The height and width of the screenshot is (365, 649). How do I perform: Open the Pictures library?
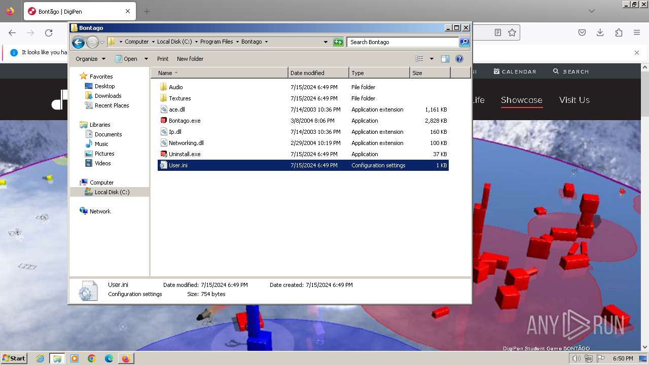(104, 154)
